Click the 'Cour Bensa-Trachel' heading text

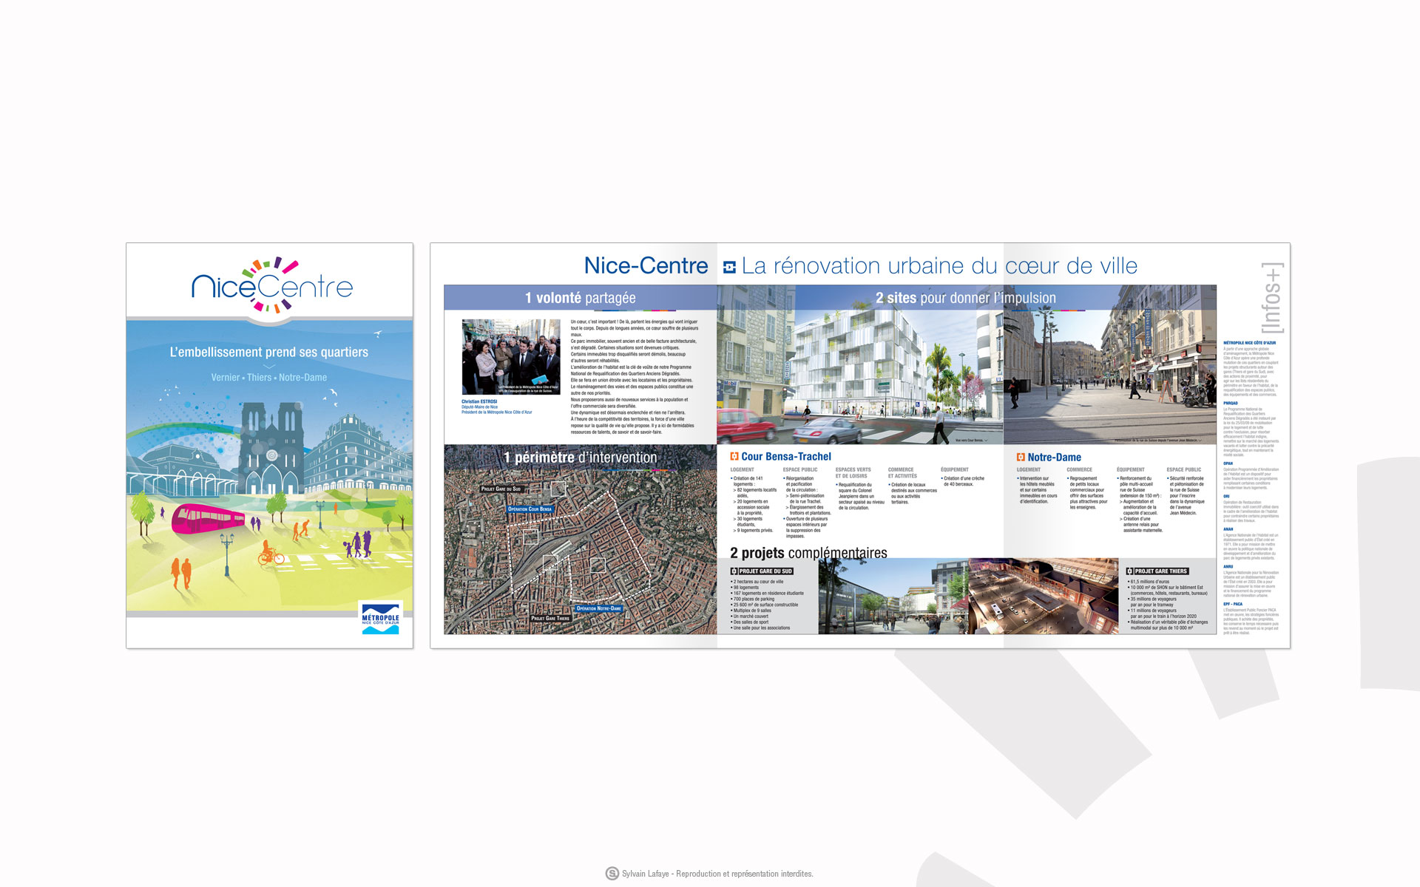(786, 457)
